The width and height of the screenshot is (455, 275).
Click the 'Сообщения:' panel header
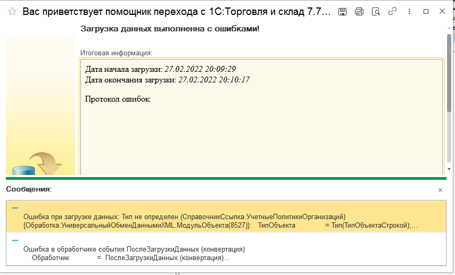coord(29,189)
